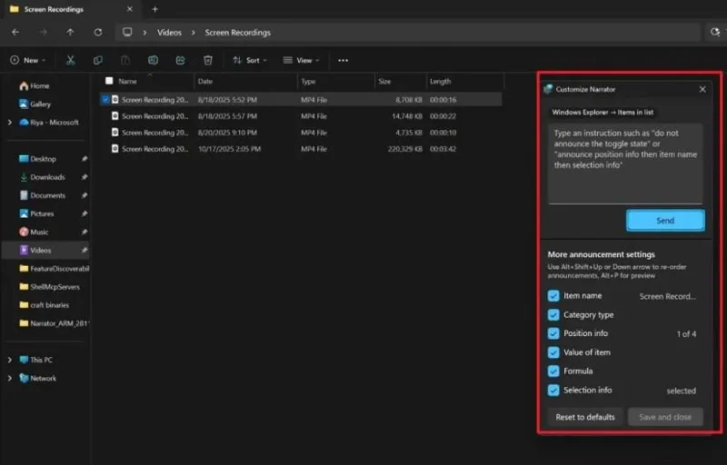Uncheck the Item name announcement checkbox
The height and width of the screenshot is (465, 727).
[x=553, y=296]
